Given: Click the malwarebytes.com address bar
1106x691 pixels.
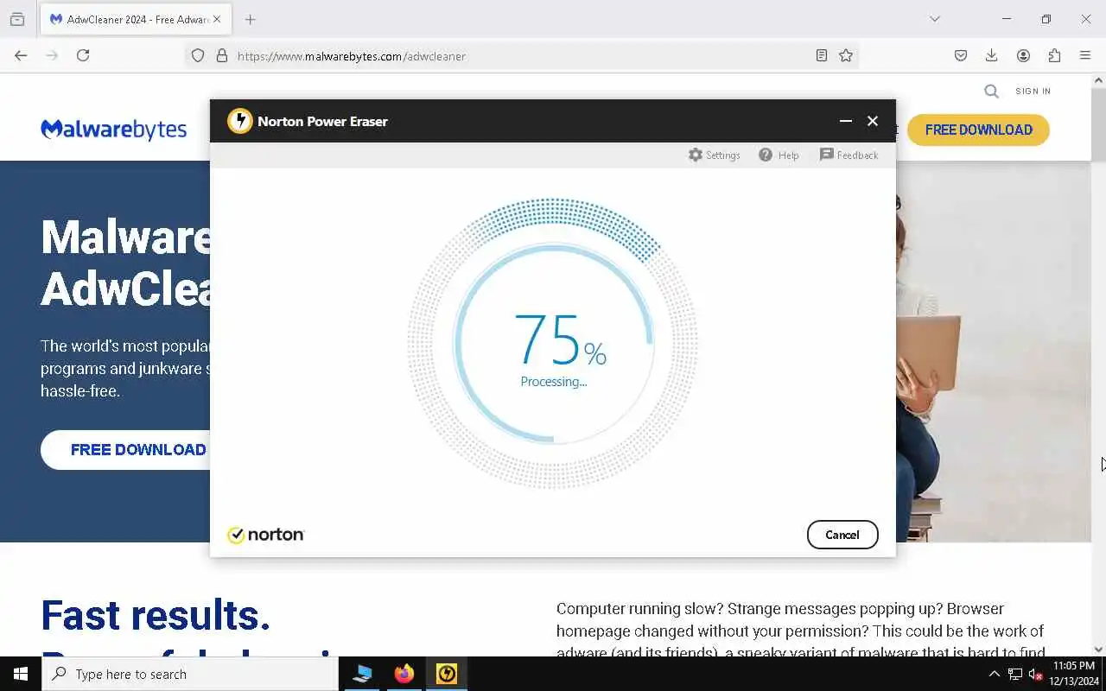Looking at the screenshot, I should tap(522, 55).
